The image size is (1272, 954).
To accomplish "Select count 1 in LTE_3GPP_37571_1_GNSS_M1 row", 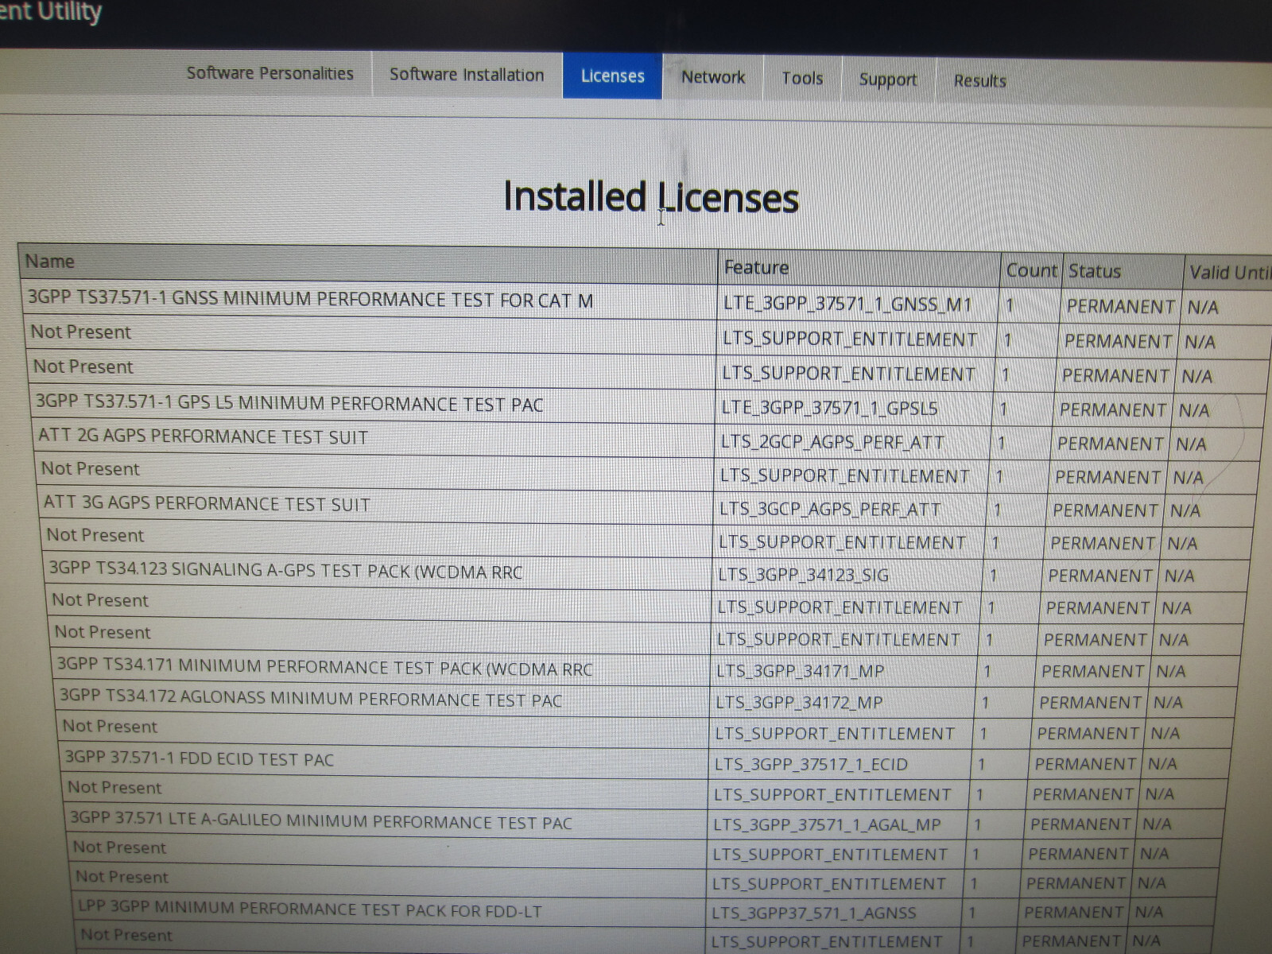I will coord(1010,305).
